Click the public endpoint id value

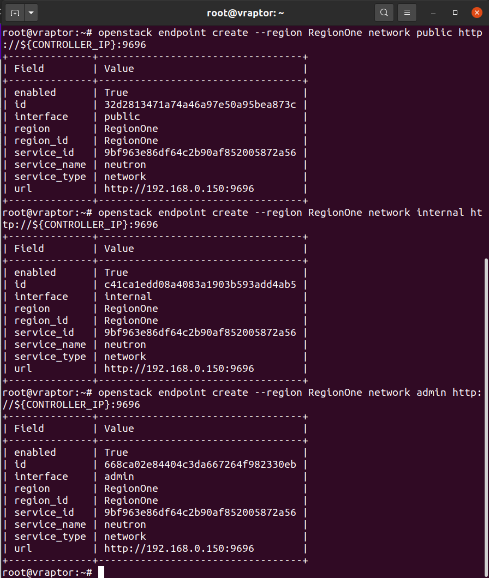(x=200, y=105)
